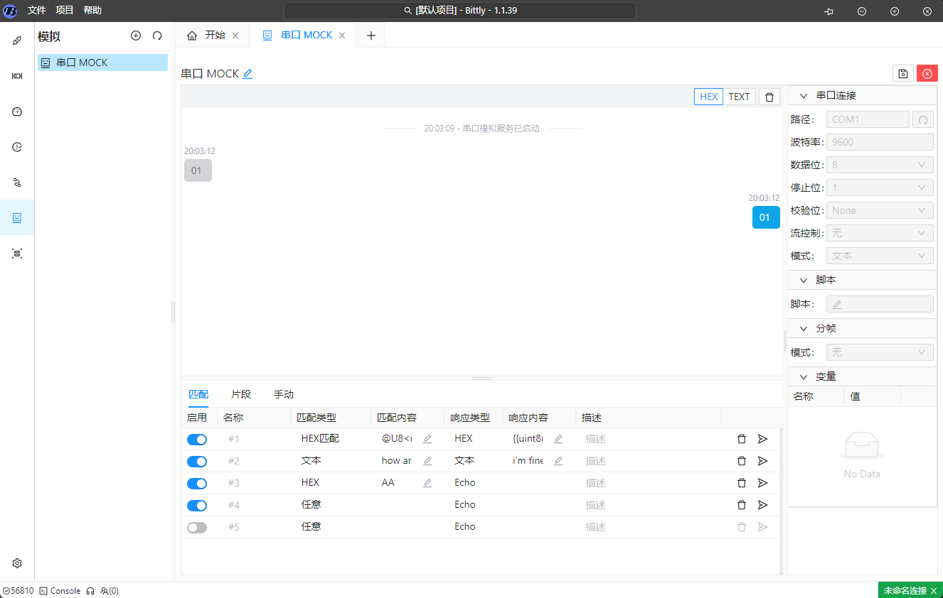Collapse the 脚本 section

[804, 281]
